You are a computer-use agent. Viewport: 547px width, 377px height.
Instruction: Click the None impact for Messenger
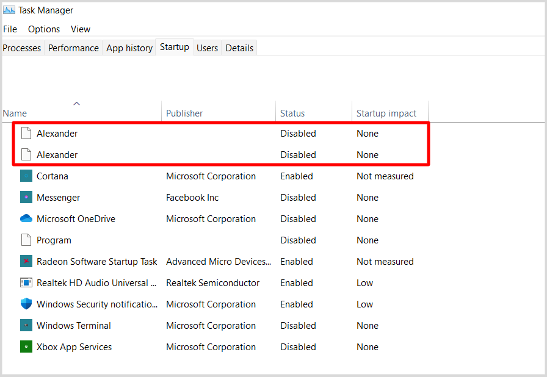(x=368, y=198)
